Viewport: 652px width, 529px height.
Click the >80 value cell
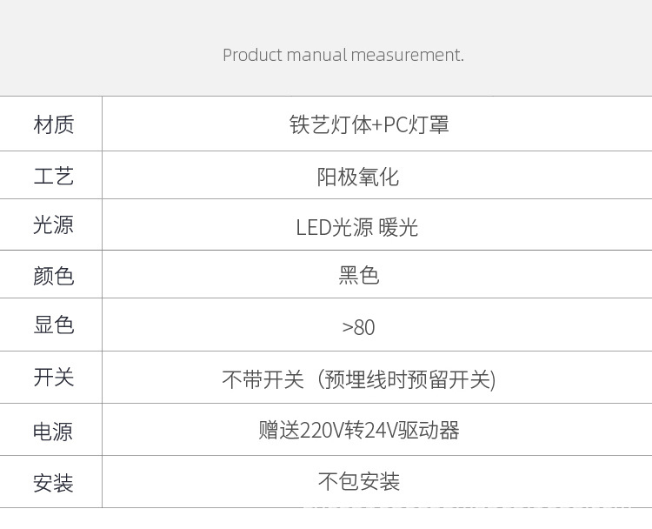click(x=358, y=327)
